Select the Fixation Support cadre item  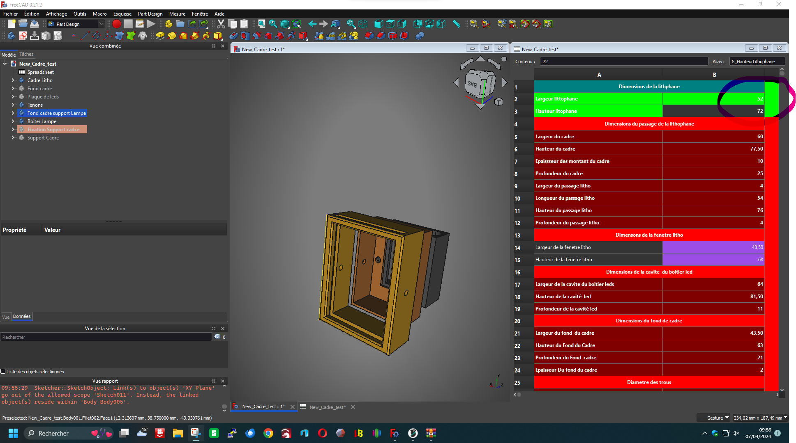pos(53,130)
